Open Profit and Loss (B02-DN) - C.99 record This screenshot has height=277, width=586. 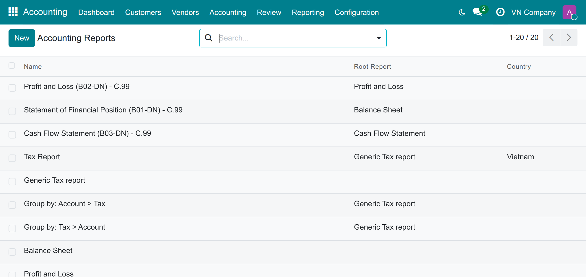(77, 86)
